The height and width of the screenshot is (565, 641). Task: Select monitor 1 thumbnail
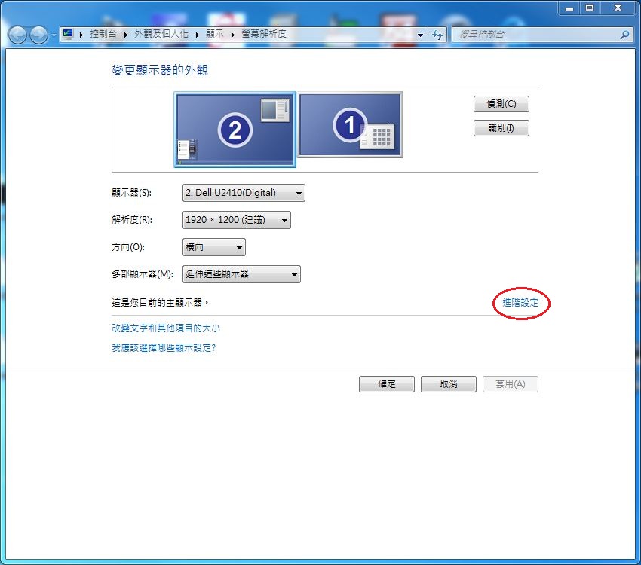pyautogui.click(x=351, y=124)
